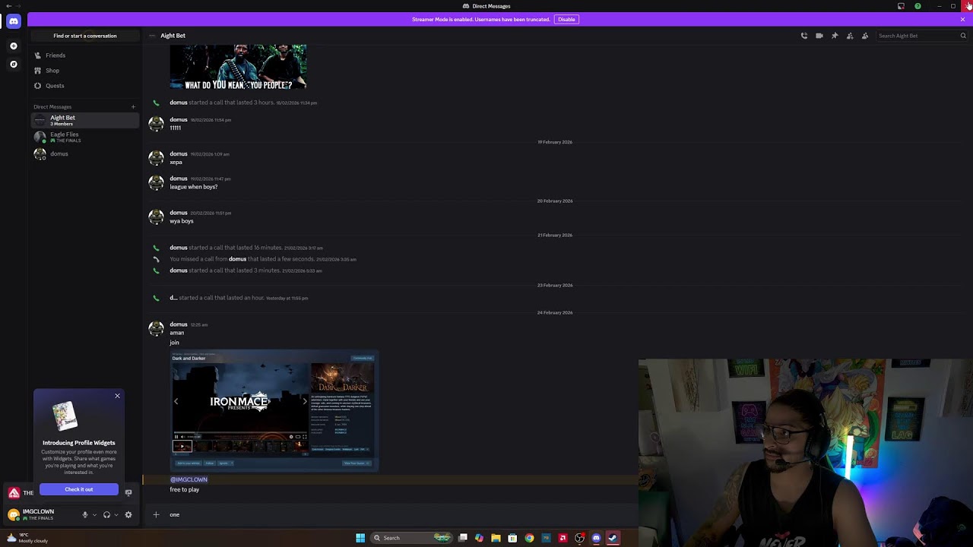Image resolution: width=973 pixels, height=547 pixels.
Task: Click domus username on 'league when boys?' message
Action: point(179,179)
